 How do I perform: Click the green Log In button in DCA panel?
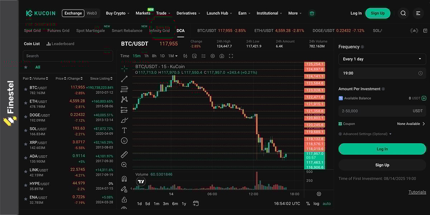(382, 149)
